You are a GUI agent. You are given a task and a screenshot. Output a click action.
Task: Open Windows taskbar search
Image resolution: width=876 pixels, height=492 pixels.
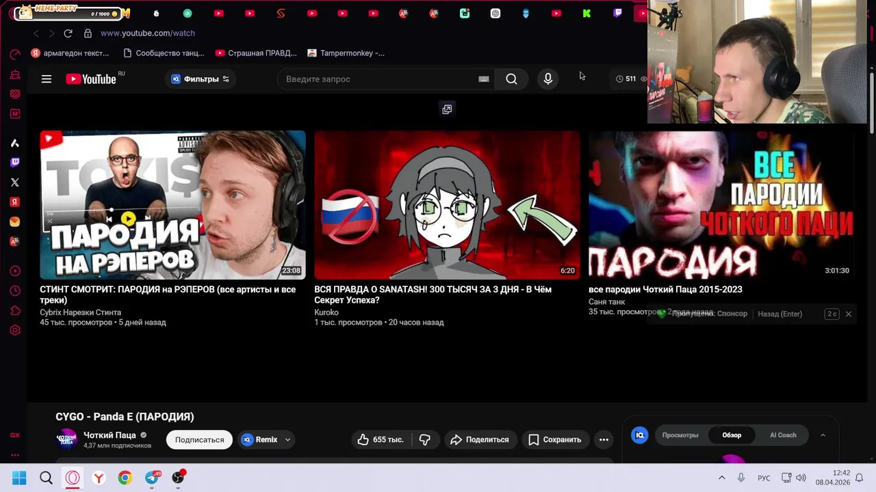point(46,478)
